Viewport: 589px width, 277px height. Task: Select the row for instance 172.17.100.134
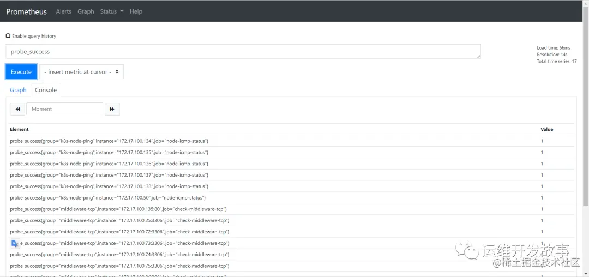point(291,141)
